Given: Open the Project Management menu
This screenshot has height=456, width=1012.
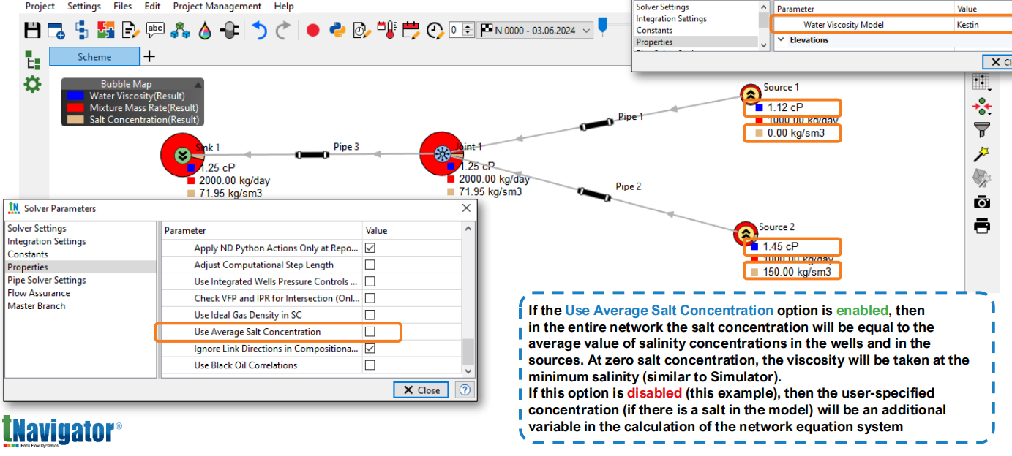Looking at the screenshot, I should click(217, 6).
